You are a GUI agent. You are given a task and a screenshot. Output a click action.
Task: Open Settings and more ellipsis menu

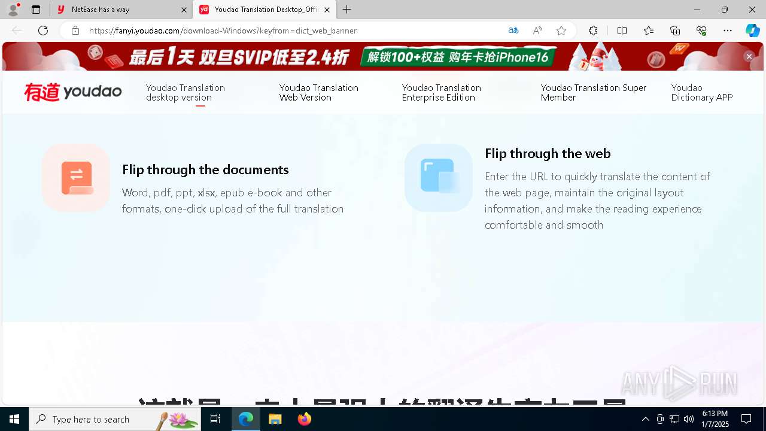(x=728, y=31)
